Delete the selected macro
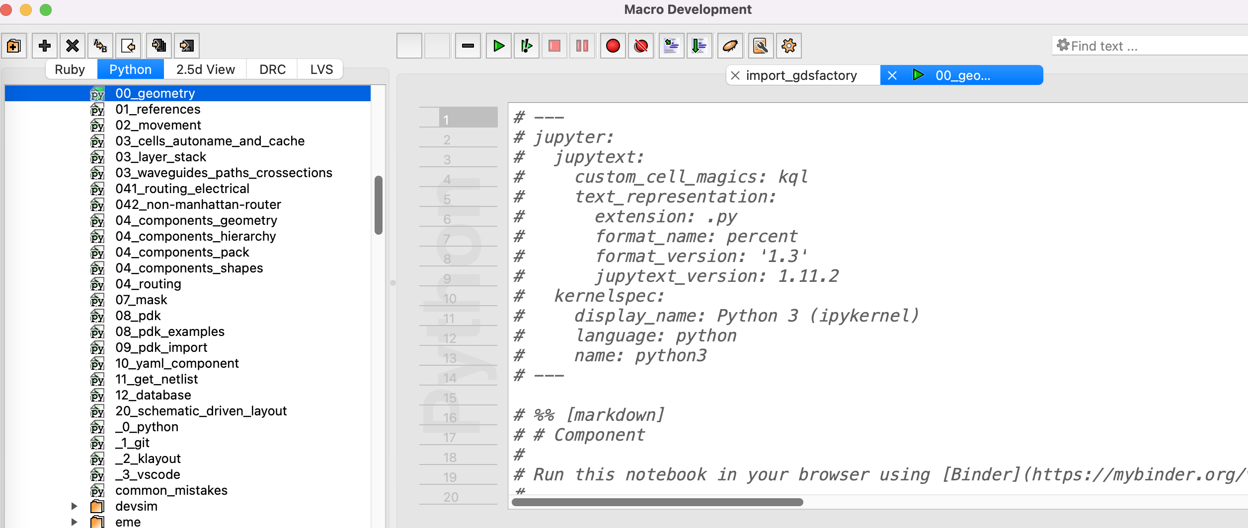Screen dimensions: 1248x528 coord(73,46)
